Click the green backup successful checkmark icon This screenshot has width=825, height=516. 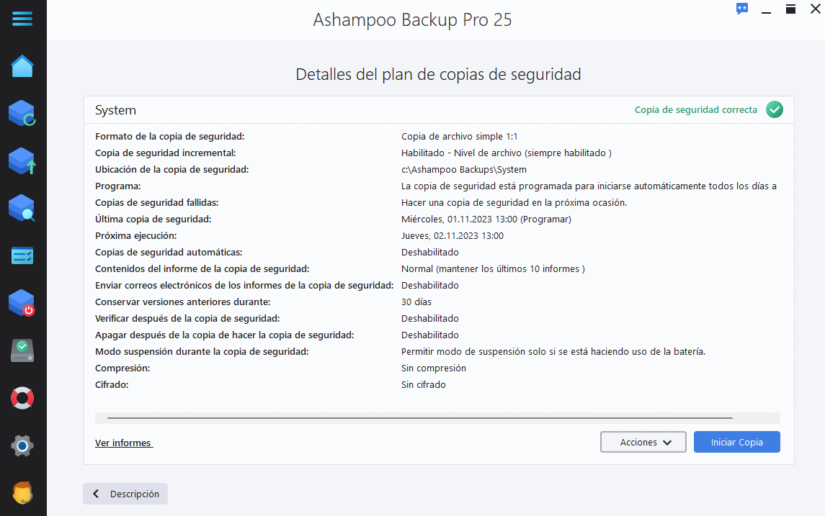pos(775,110)
